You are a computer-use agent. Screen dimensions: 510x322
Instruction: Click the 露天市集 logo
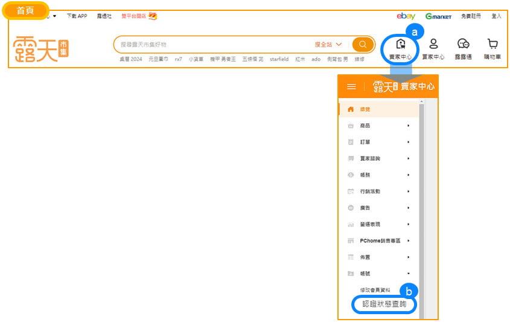pos(42,47)
